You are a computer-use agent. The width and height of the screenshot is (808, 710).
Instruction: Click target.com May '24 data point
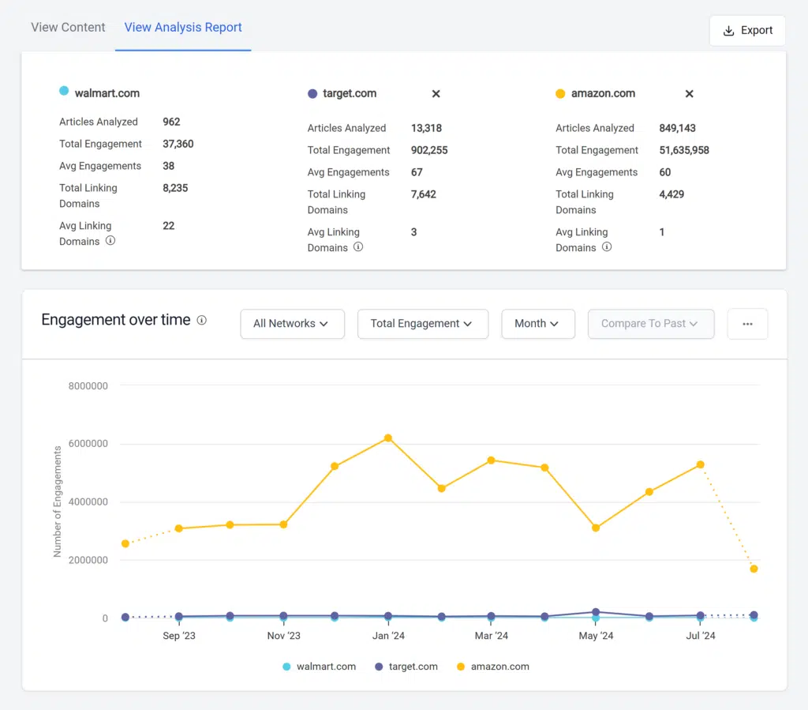596,612
